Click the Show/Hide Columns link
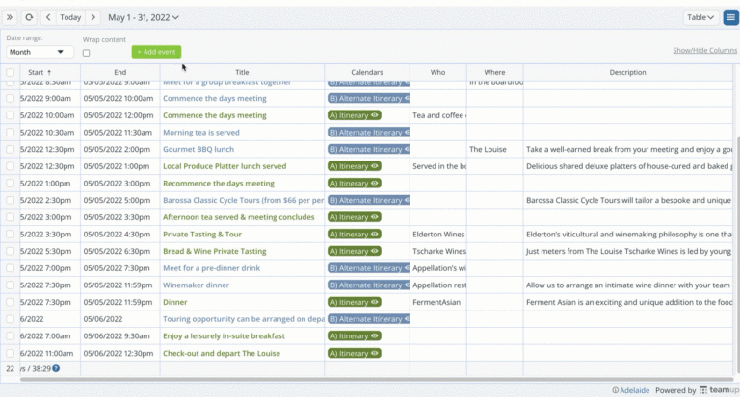 tap(704, 50)
